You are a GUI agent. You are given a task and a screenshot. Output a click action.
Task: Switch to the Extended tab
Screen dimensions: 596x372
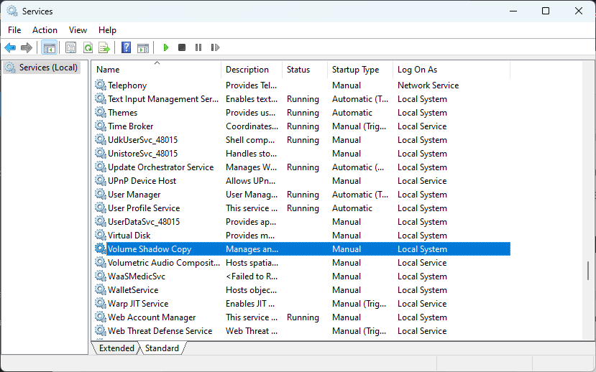pos(116,348)
